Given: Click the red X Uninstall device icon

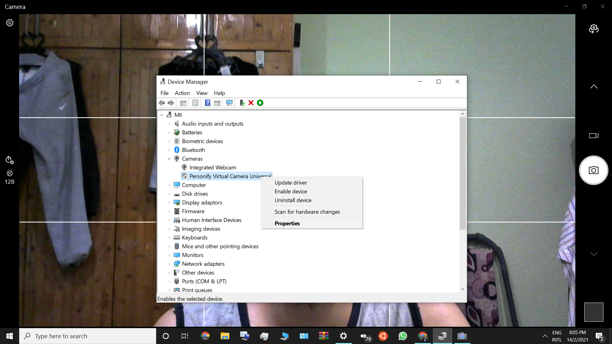Looking at the screenshot, I should (x=251, y=103).
